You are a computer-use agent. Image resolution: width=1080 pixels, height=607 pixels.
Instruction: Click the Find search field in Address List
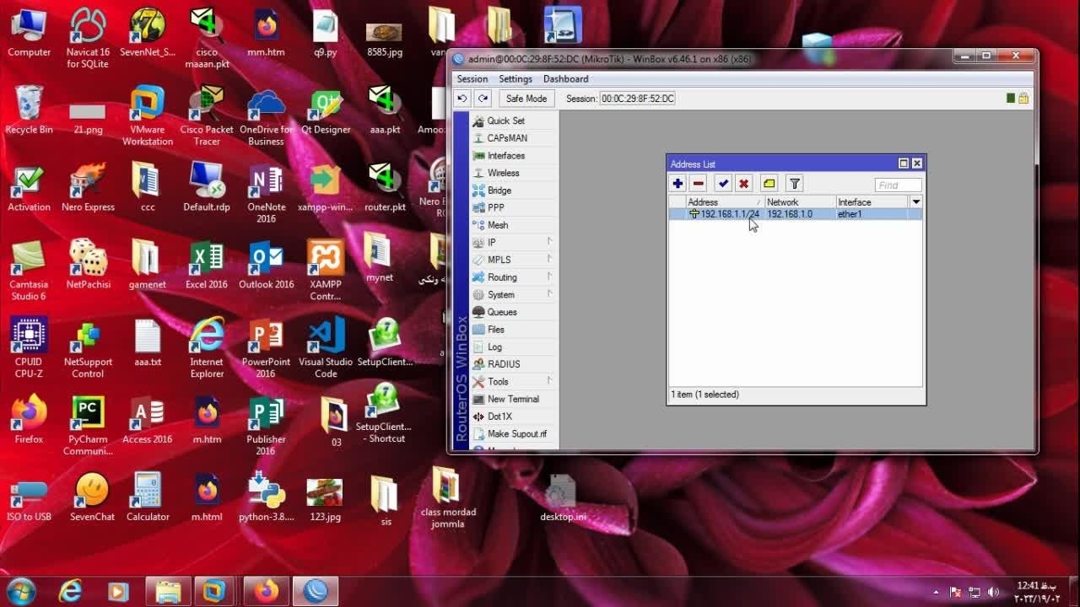click(898, 185)
